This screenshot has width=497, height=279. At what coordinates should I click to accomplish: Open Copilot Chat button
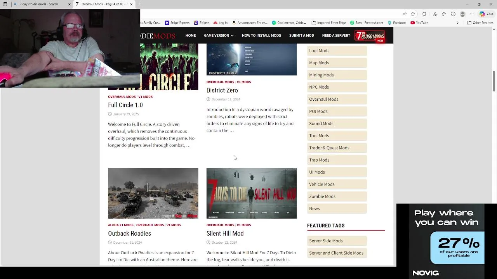point(486,14)
